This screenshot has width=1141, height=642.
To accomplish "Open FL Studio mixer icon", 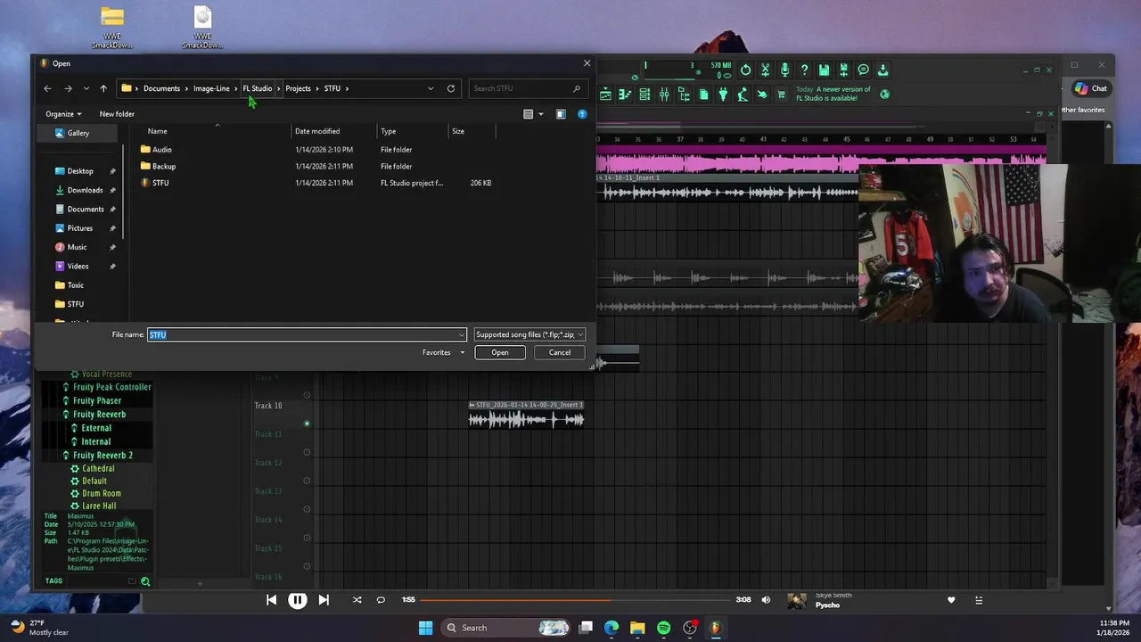I will click(664, 94).
